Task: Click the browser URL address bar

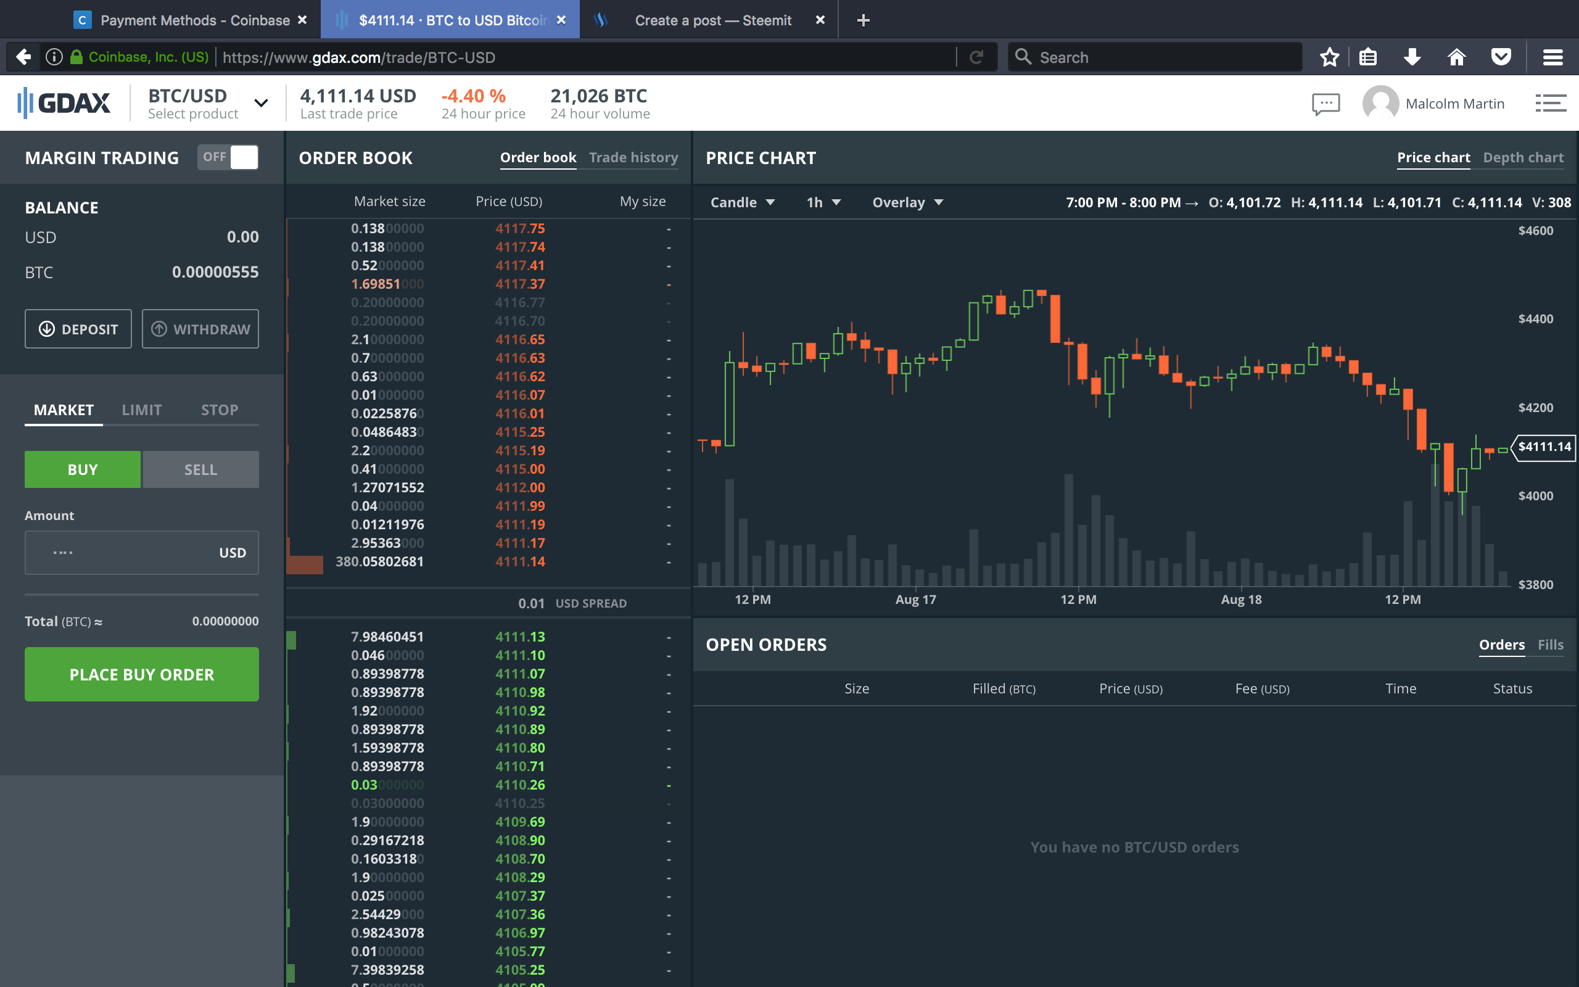Action: tap(587, 57)
